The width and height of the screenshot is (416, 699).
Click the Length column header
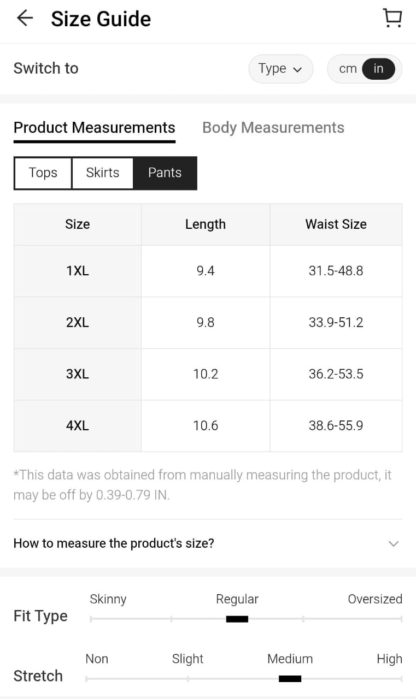coord(205,224)
